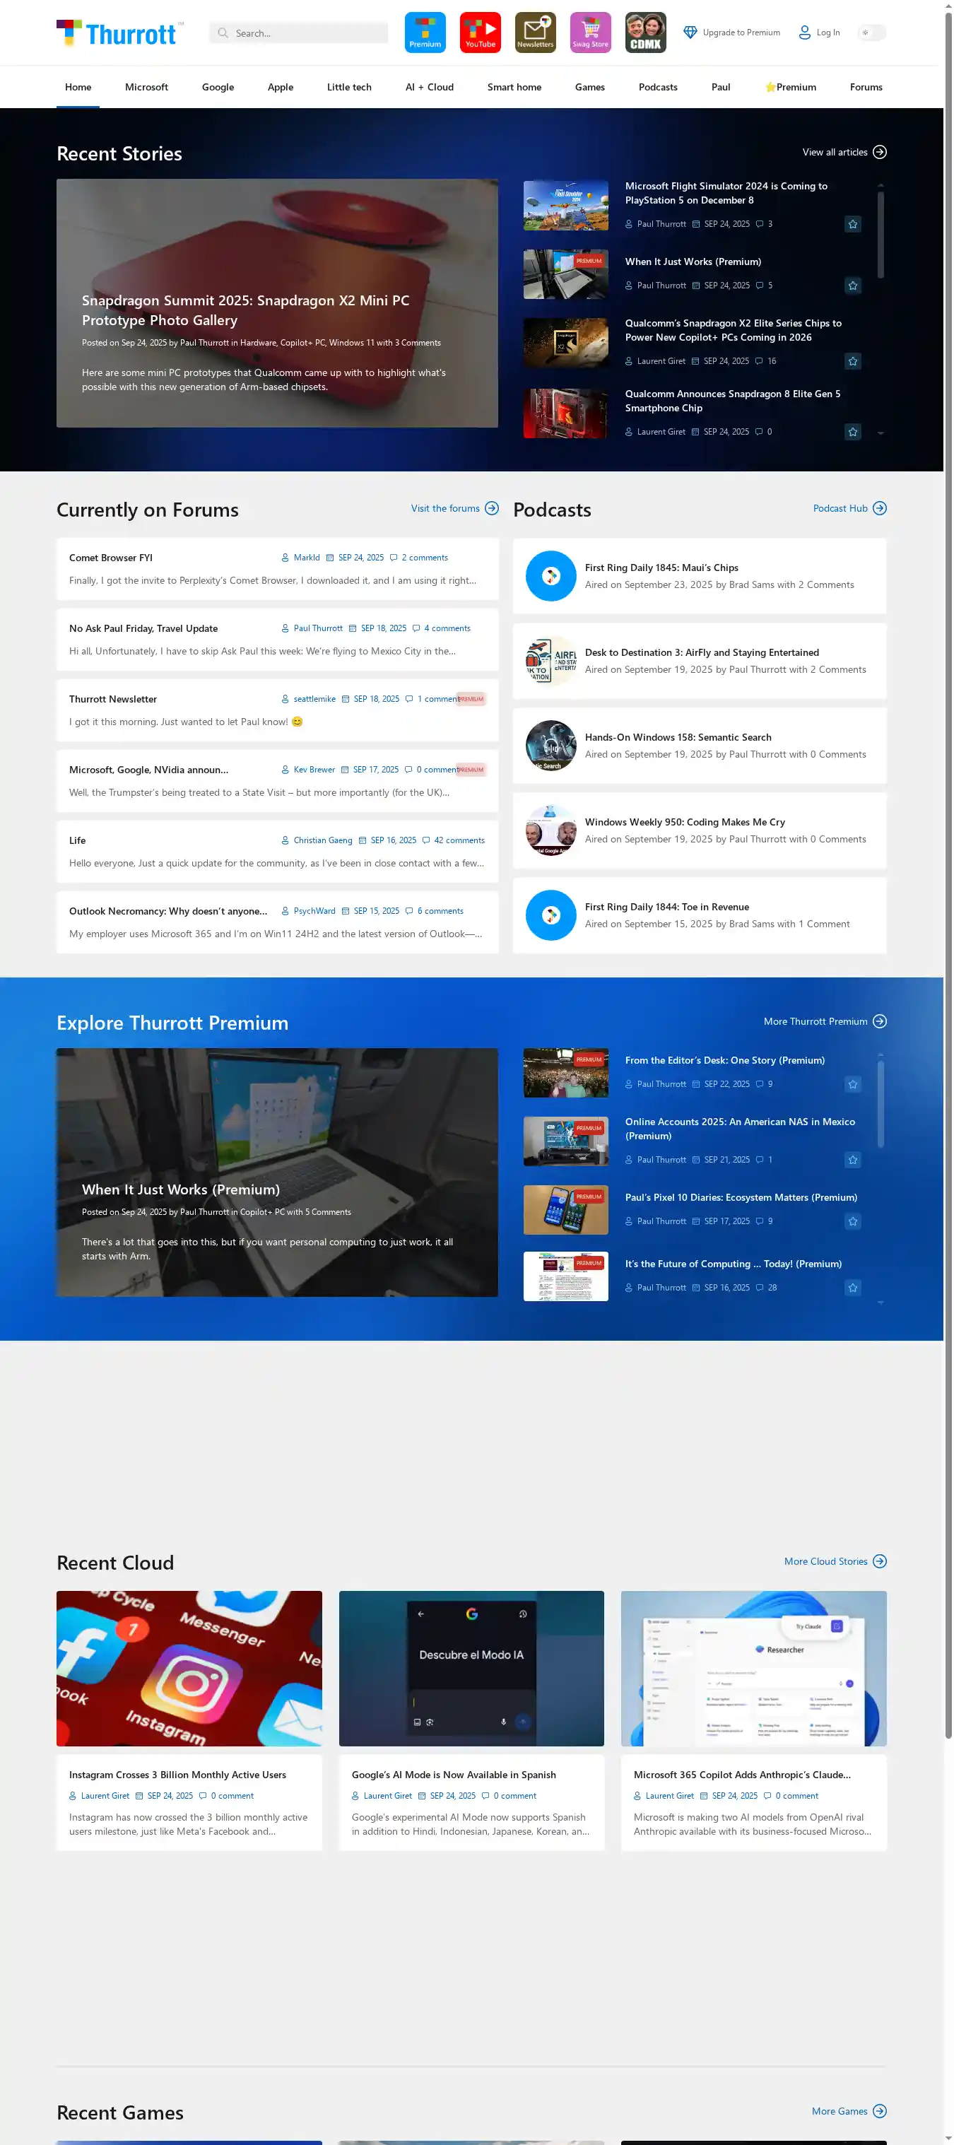Image resolution: width=954 pixels, height=2145 pixels.
Task: Click the Recent Stories list scrollbar
Action: point(880,233)
